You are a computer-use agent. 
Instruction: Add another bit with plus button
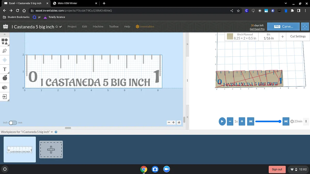click(283, 37)
